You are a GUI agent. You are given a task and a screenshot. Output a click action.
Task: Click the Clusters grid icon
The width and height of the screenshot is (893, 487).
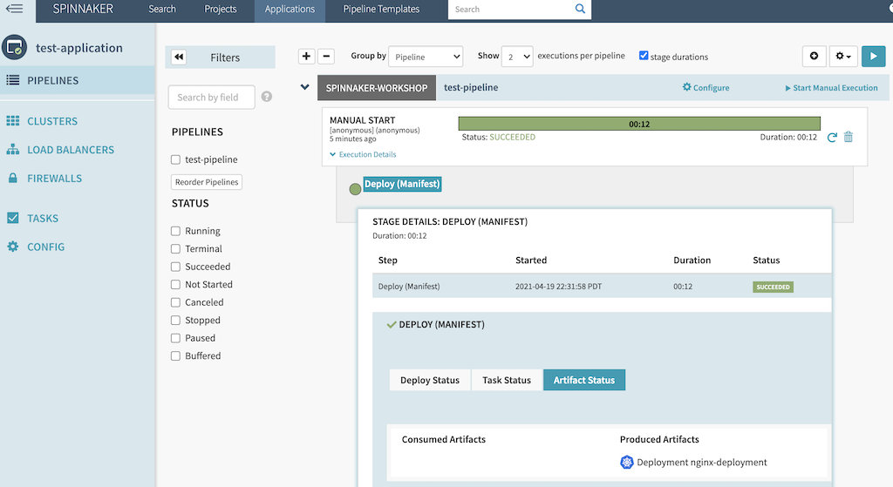point(12,120)
